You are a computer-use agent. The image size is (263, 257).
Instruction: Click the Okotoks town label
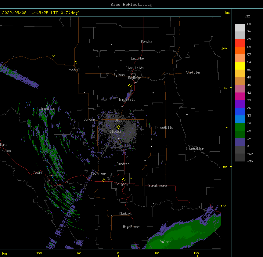pyautogui.click(x=126, y=214)
